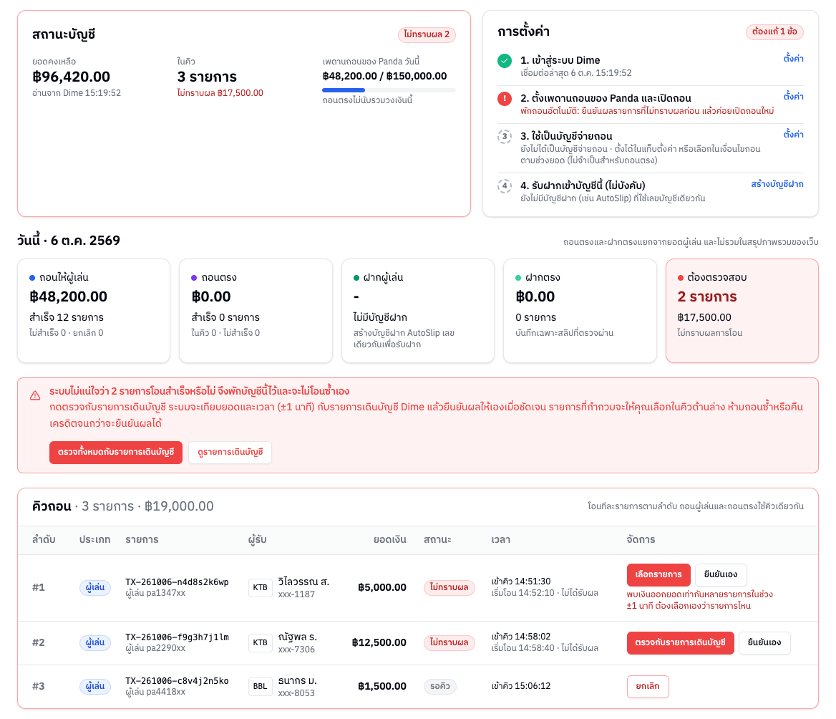Open ตั้งค่า link for payout account step
836x719 pixels.
793,135
